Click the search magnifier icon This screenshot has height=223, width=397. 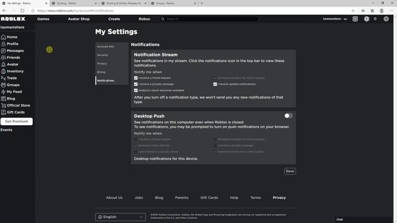163,19
